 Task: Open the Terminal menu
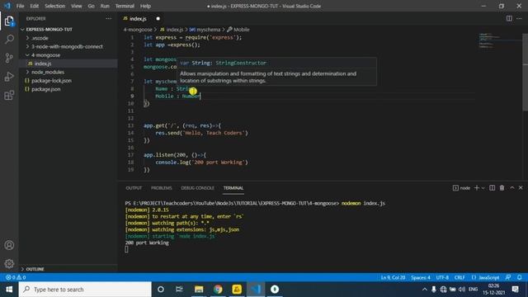click(x=125, y=6)
